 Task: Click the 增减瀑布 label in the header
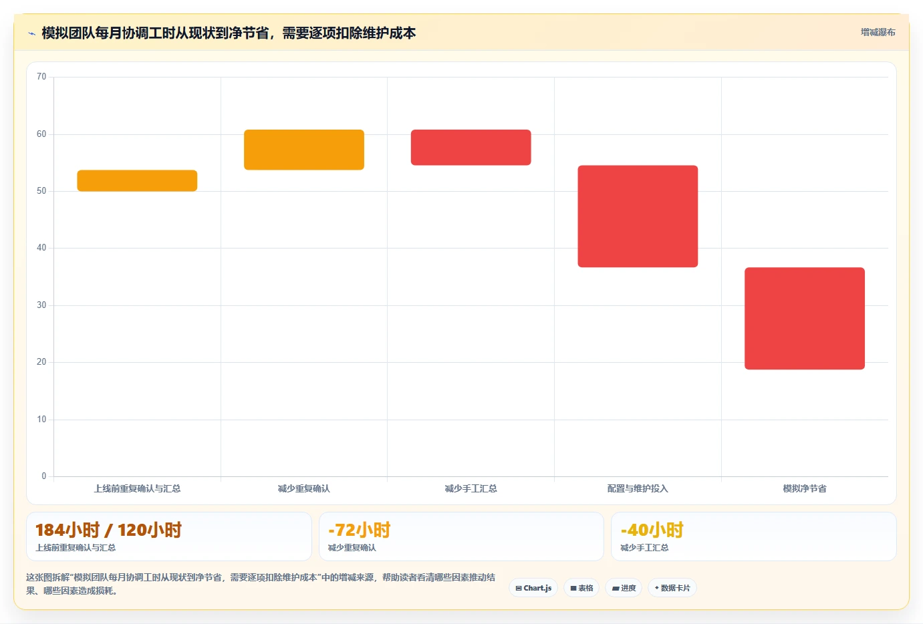tap(878, 32)
